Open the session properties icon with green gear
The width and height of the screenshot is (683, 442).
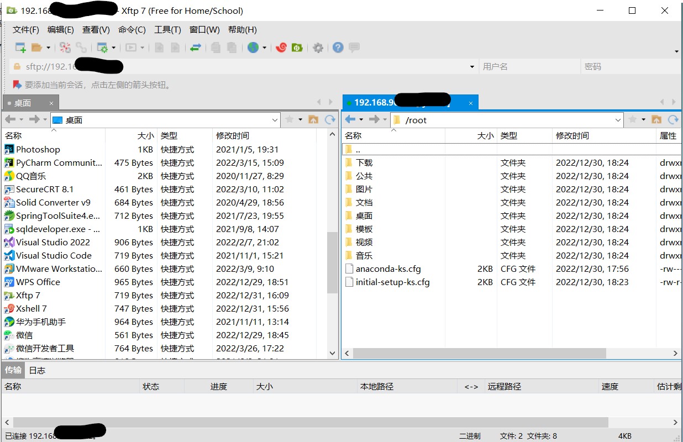(x=102, y=48)
